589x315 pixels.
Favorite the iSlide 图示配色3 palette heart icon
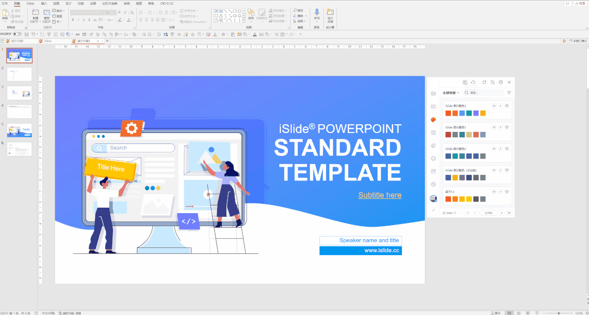pos(507,106)
